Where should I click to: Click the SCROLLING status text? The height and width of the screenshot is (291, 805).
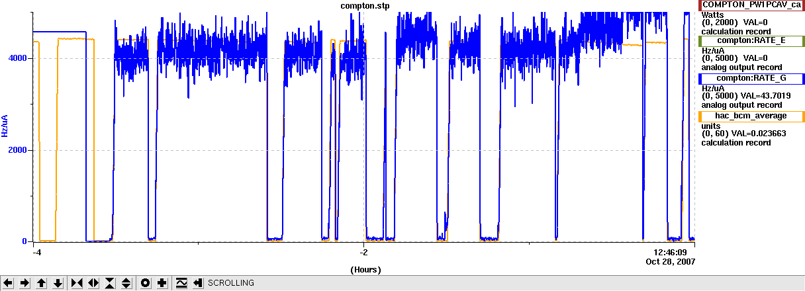click(231, 283)
